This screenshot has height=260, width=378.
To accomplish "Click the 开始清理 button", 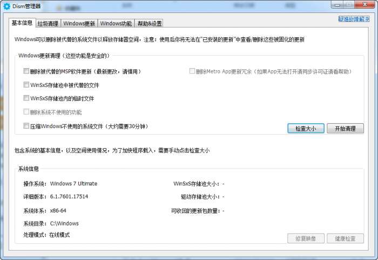I will pos(345,129).
